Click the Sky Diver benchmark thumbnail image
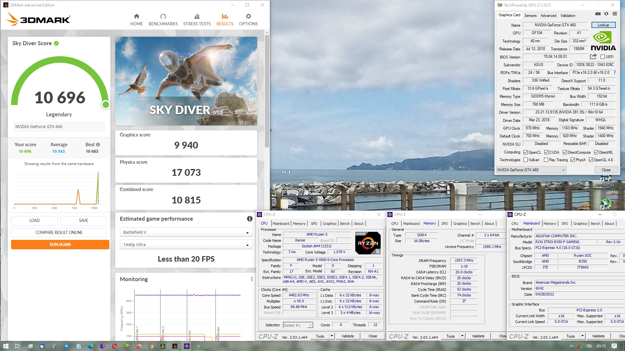Screen dimensions: 625x351 [186, 81]
